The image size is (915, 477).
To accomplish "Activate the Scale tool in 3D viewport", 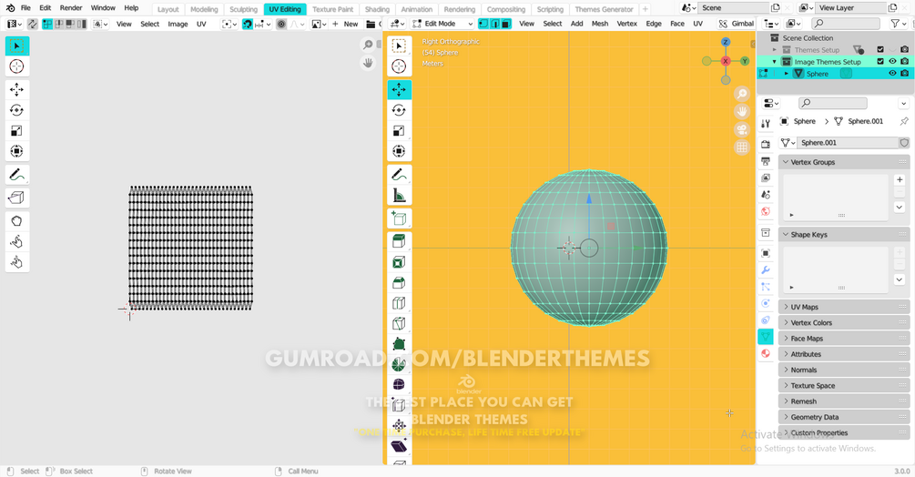I will [399, 130].
